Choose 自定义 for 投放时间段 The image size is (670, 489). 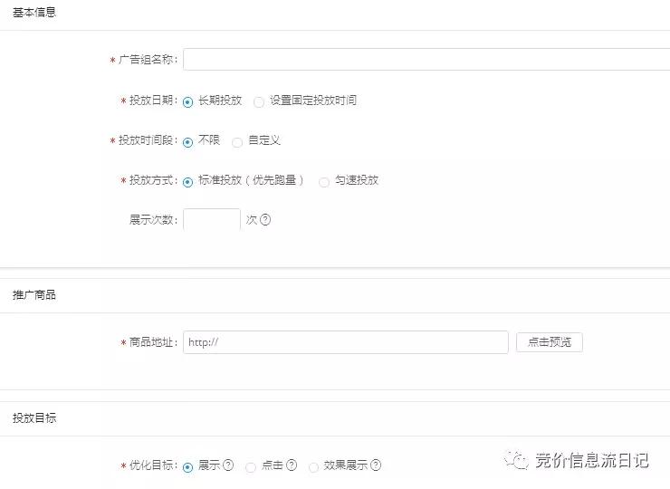point(237,142)
